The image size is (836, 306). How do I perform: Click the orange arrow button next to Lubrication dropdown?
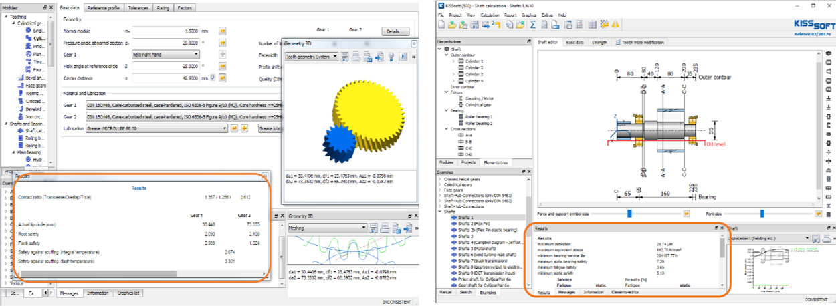click(235, 128)
